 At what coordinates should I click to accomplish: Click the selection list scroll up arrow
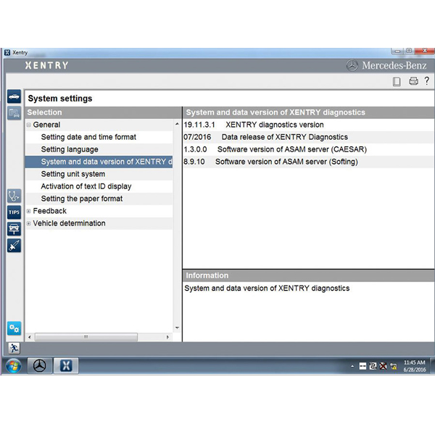[x=178, y=124]
